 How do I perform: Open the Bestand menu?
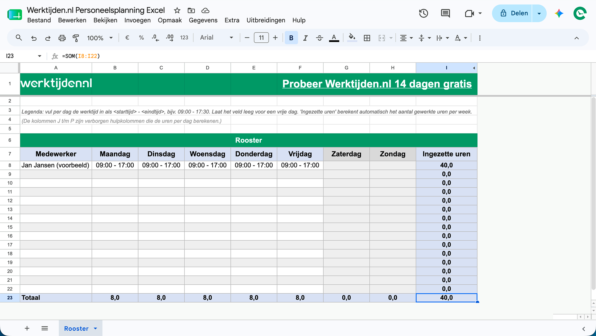39,20
